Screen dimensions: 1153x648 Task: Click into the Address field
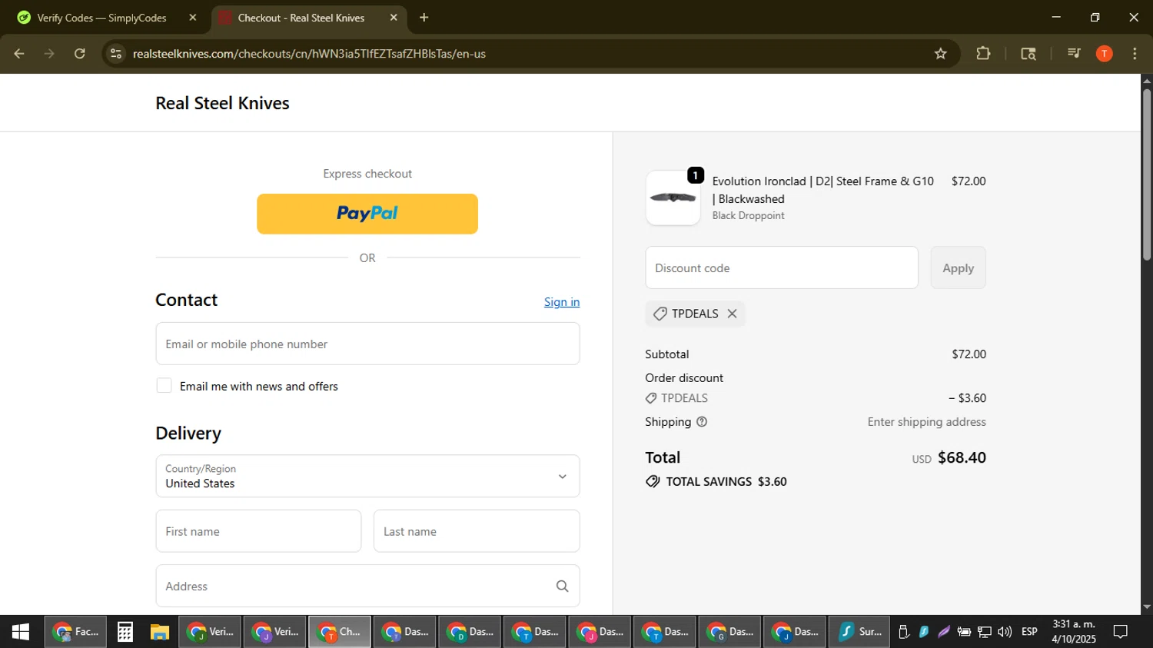coord(367,586)
